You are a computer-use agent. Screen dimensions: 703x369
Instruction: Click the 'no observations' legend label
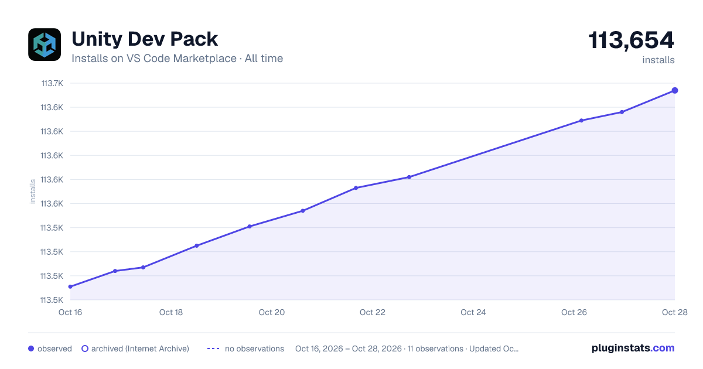point(254,348)
